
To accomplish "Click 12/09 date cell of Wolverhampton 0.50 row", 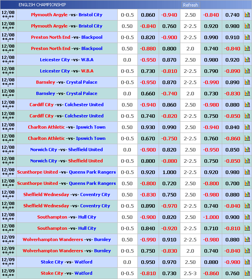I will [x=8, y=239].
